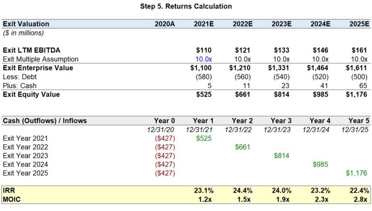Select the Plus: Cash row label
The height and width of the screenshot is (211, 372).
[x=20, y=85]
